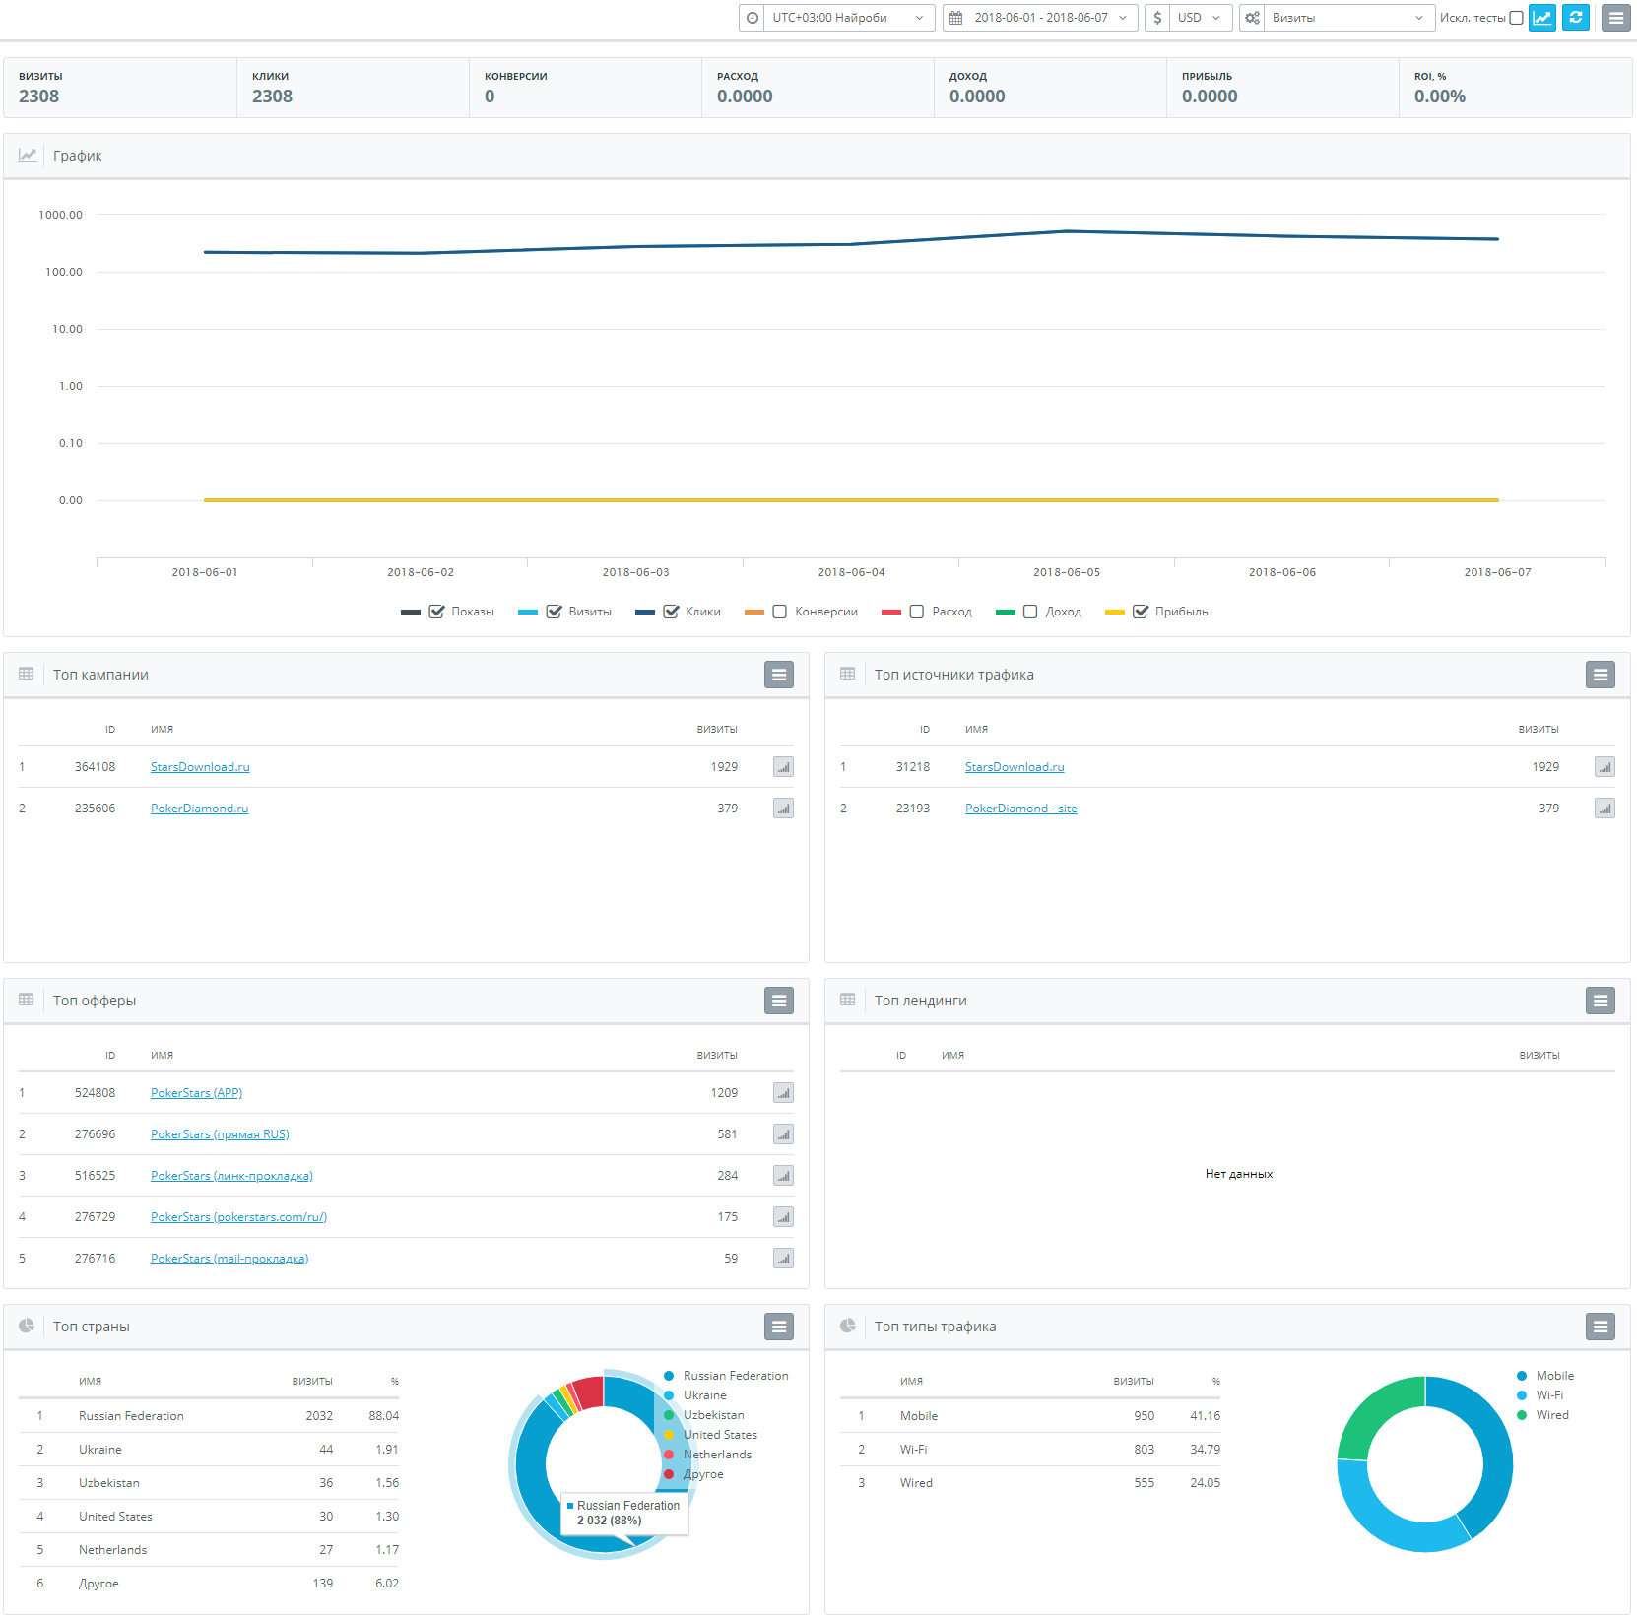This screenshot has height=1619, width=1637.
Task: Show chart for StarsDownload.ru campaign row
Action: 783,767
